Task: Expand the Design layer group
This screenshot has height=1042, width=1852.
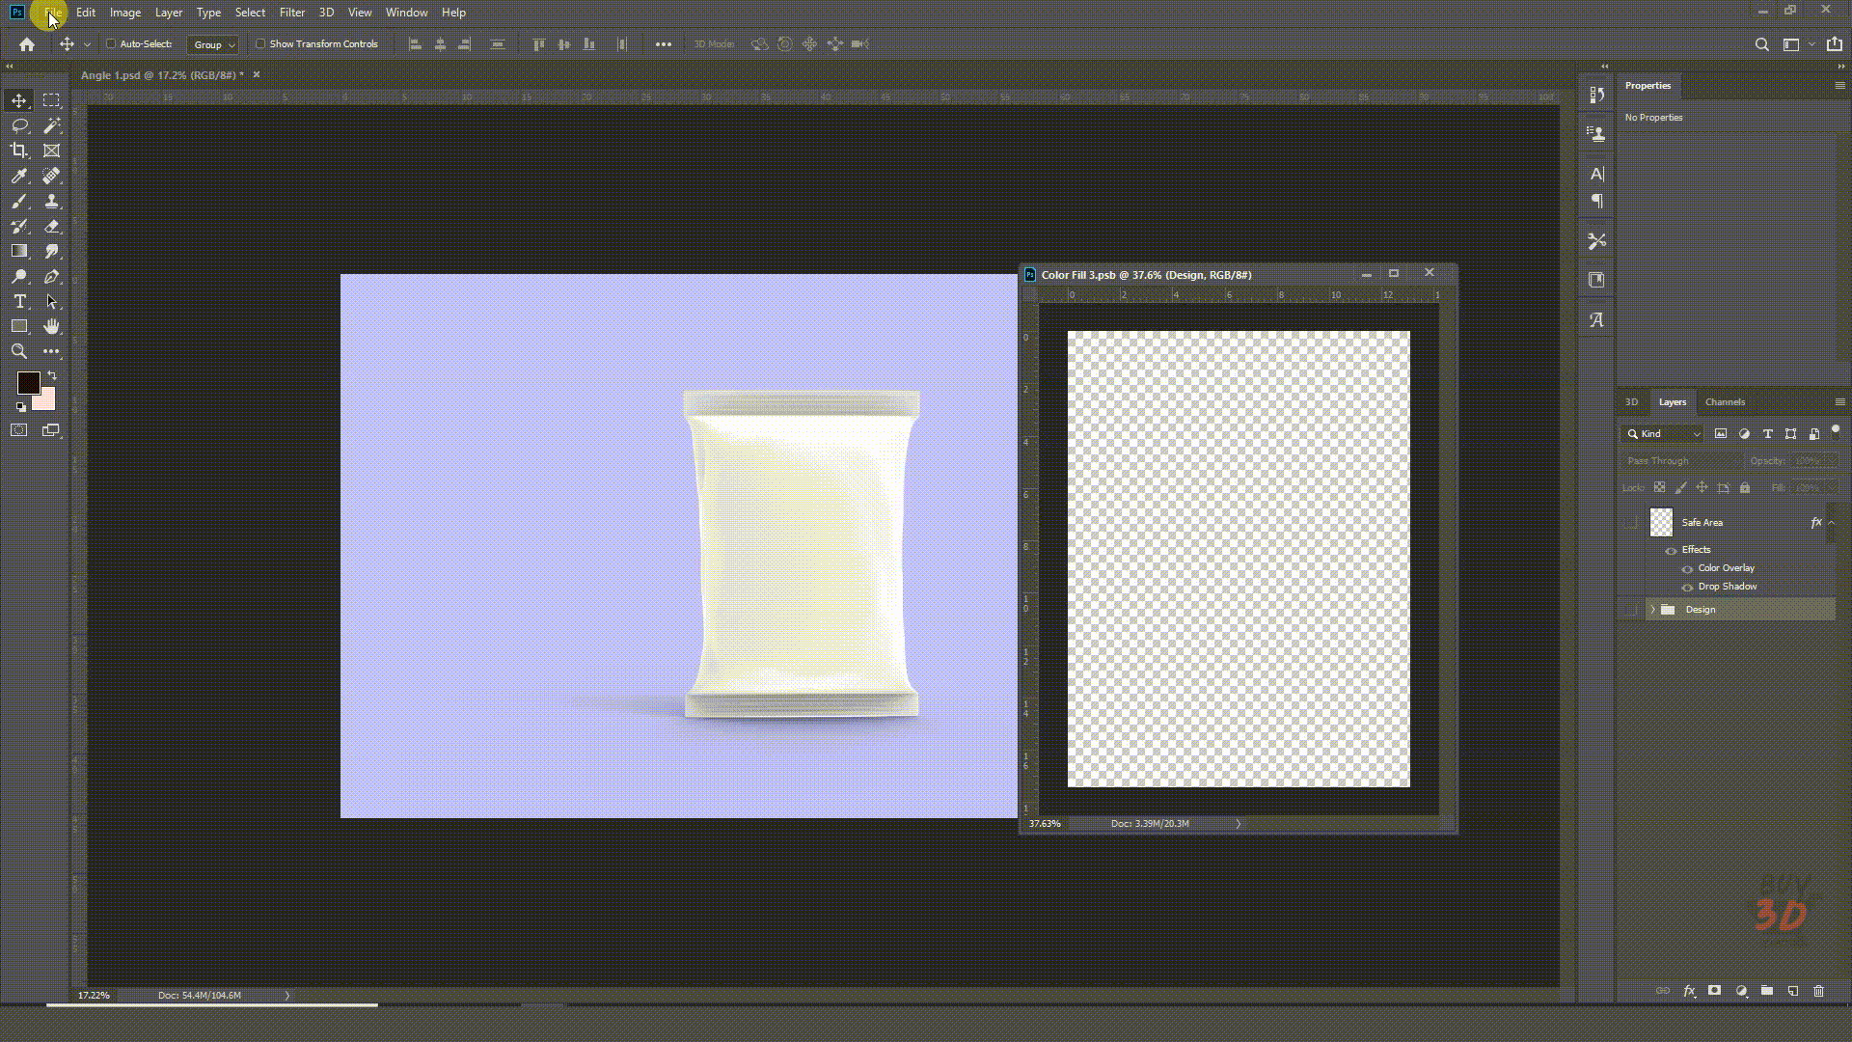Action: pyautogui.click(x=1652, y=610)
